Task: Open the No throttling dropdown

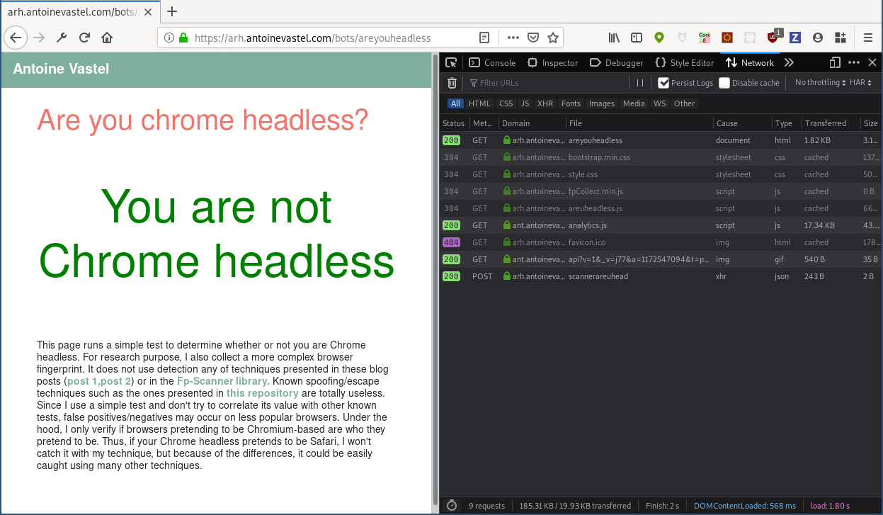Action: [821, 83]
